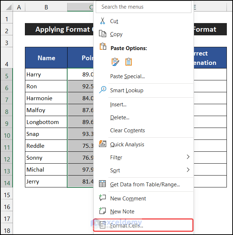Select row 16 header
233x235 pixels.
click(6, 207)
